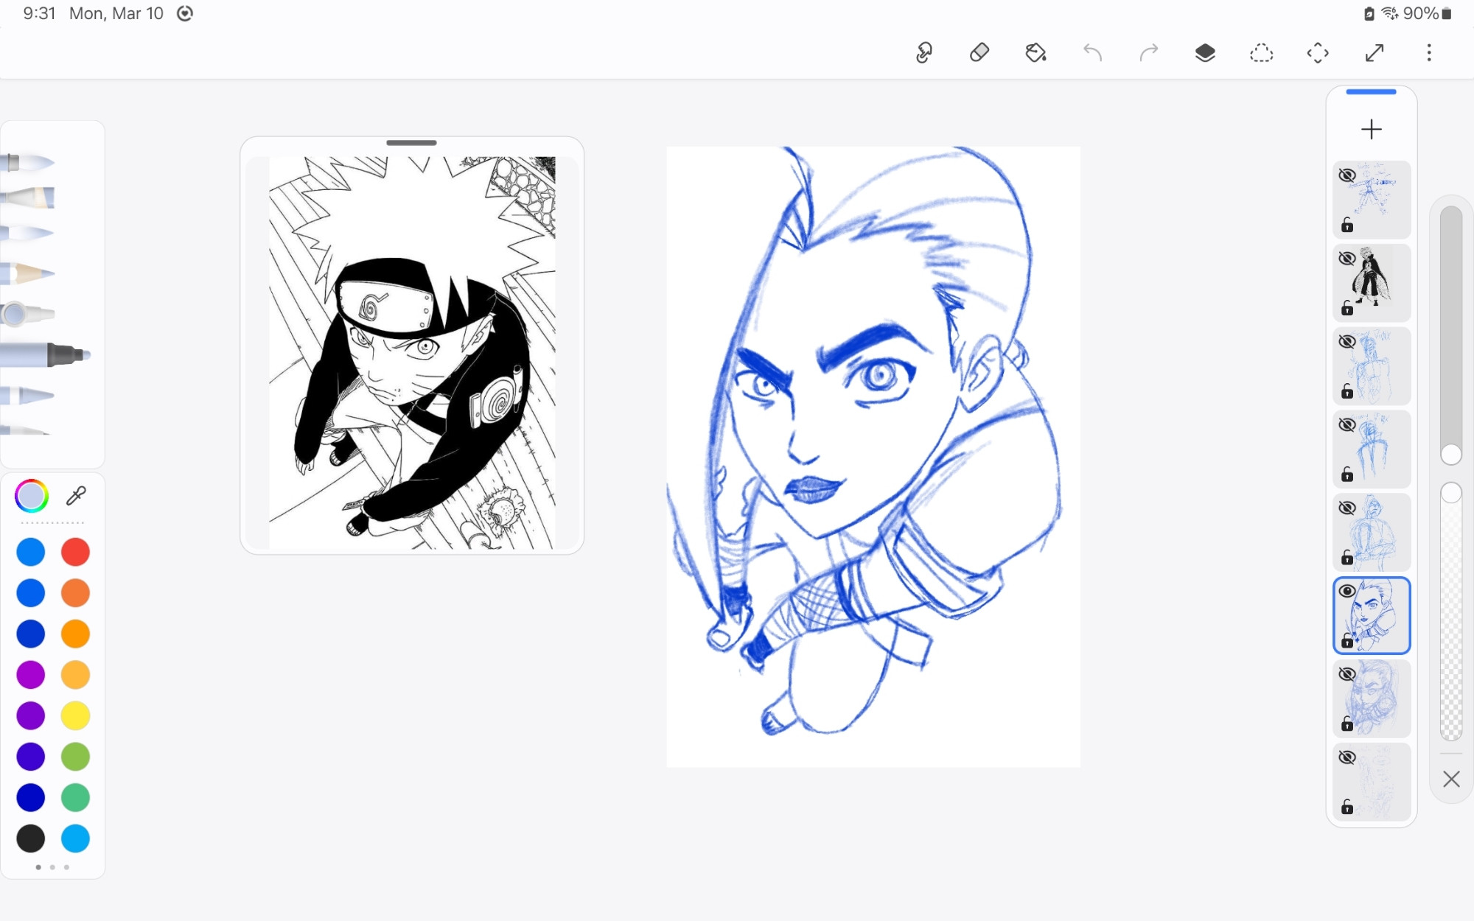Toggle lock on the selected portrait layer
The width and height of the screenshot is (1474, 921).
pos(1347,641)
